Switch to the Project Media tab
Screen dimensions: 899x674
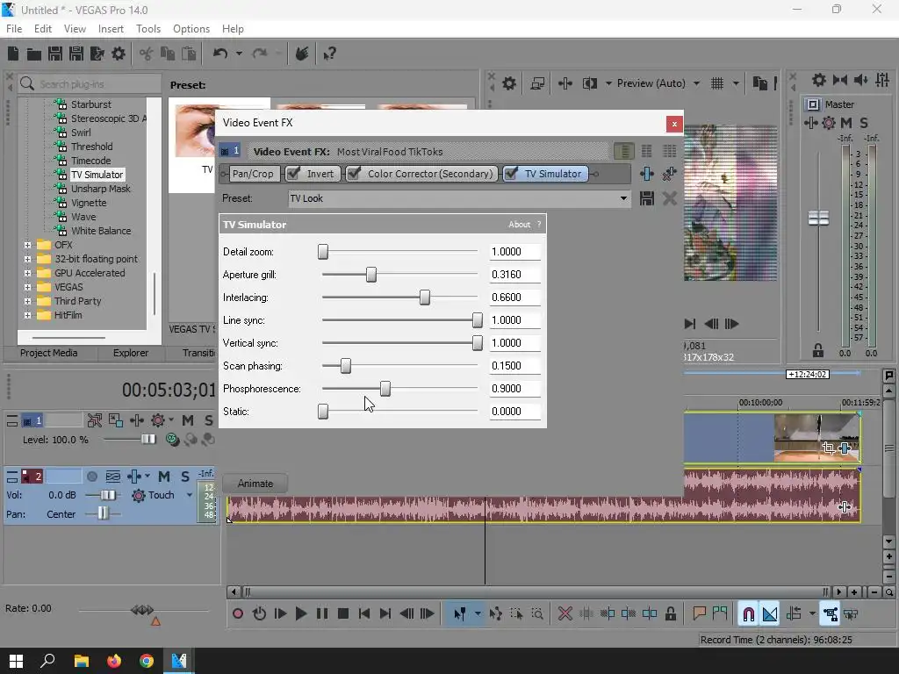point(49,353)
